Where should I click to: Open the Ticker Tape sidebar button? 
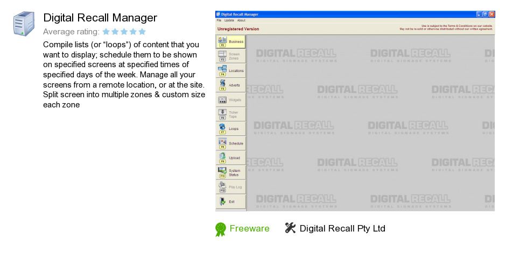pos(231,114)
